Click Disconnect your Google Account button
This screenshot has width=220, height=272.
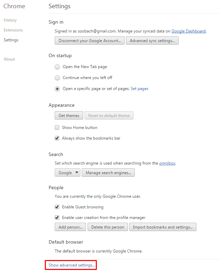pos(90,40)
